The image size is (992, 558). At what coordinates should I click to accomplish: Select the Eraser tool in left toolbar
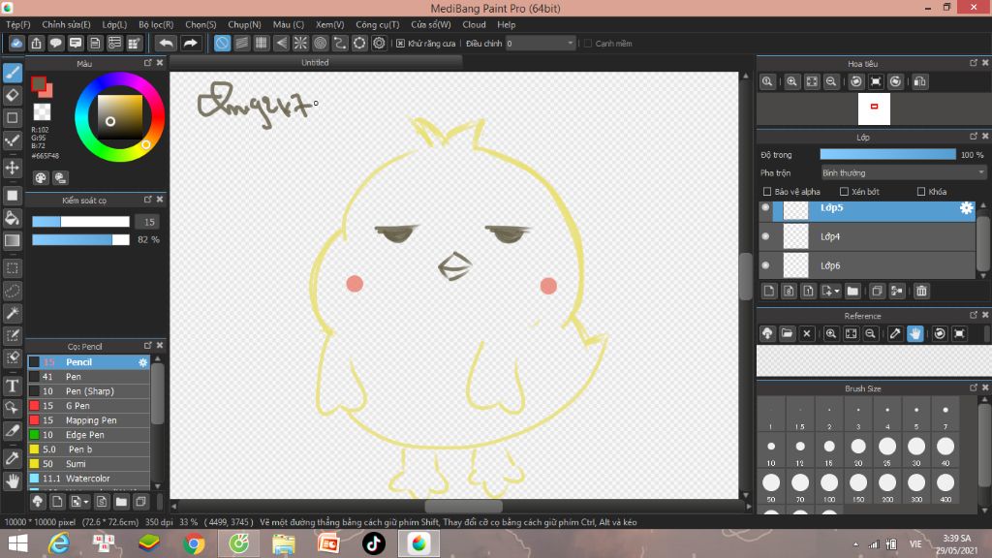point(13,95)
